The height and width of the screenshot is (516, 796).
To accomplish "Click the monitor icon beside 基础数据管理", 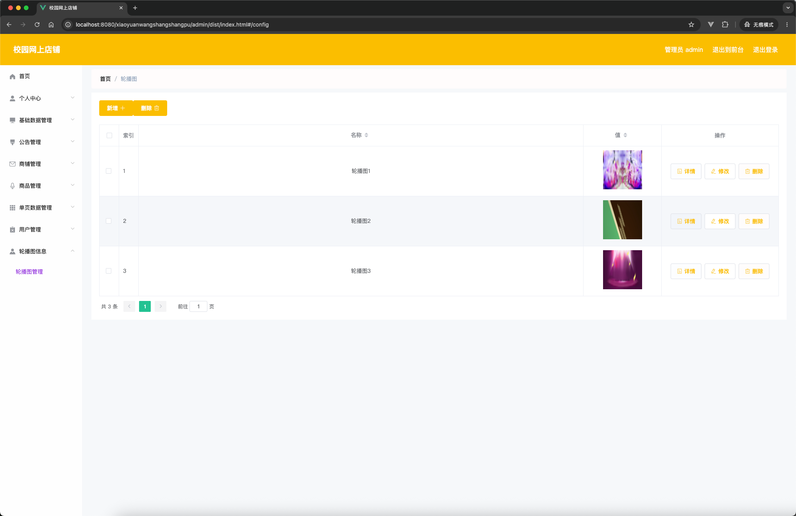I will click(12, 120).
